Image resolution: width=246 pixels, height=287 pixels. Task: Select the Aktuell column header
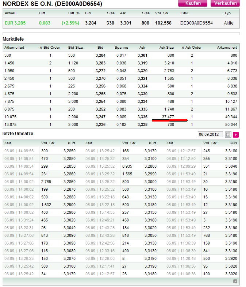(10, 13)
